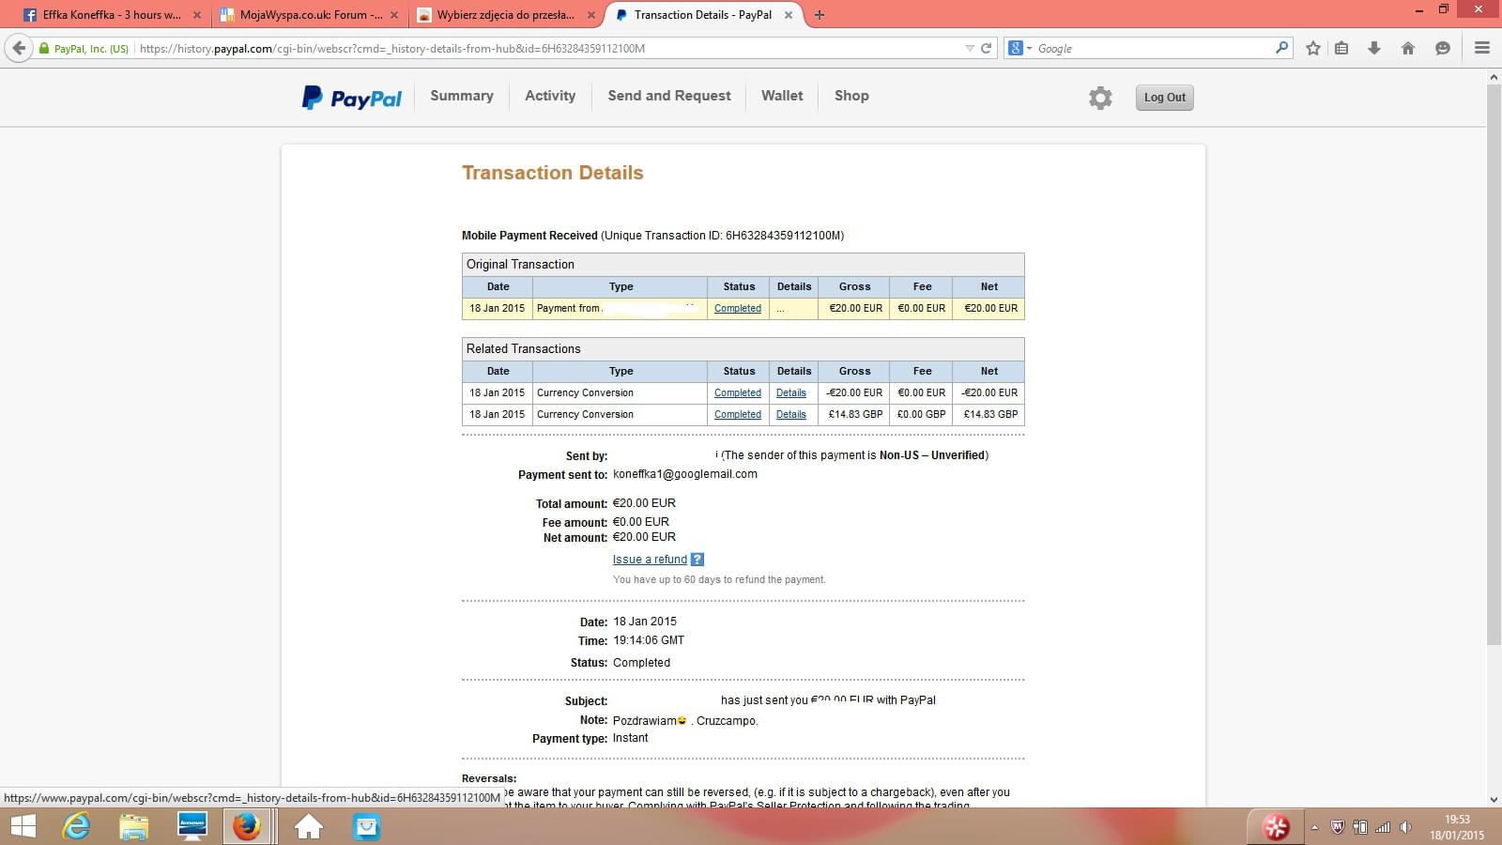Open Windows Start menu

point(23,826)
